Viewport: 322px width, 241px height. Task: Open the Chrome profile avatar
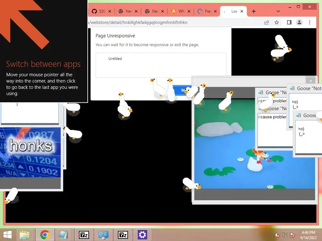click(299, 22)
